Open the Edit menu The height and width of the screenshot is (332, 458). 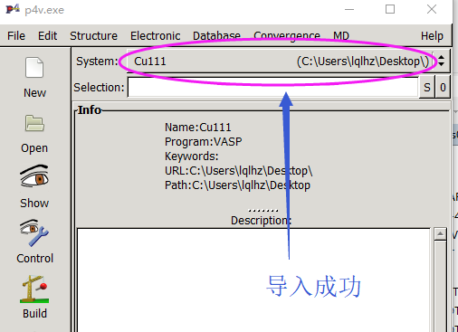tap(47, 36)
